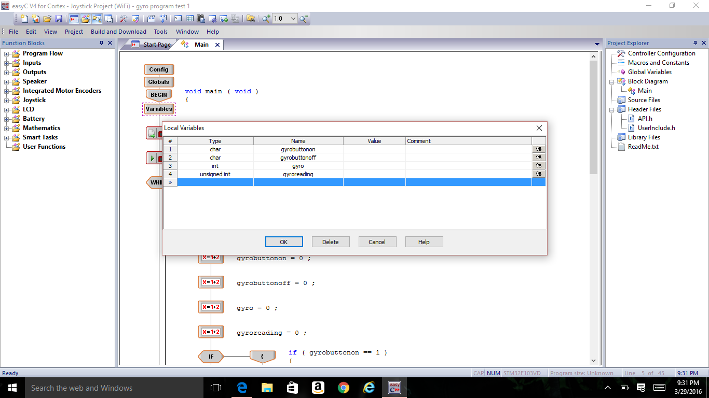Screen dimensions: 709x398
Task: Select Mathematics in Function Blocks
Action: 42,128
